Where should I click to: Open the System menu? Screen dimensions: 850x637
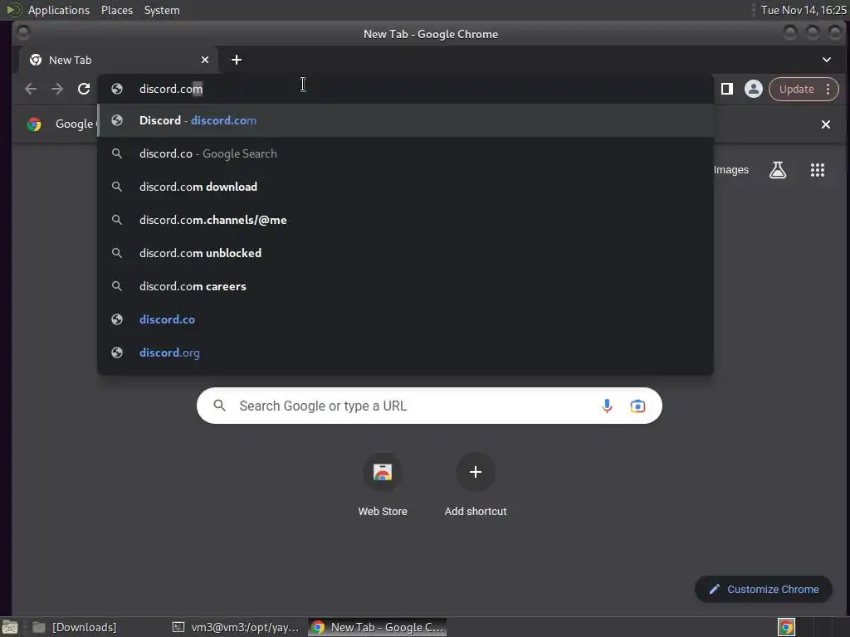162,10
